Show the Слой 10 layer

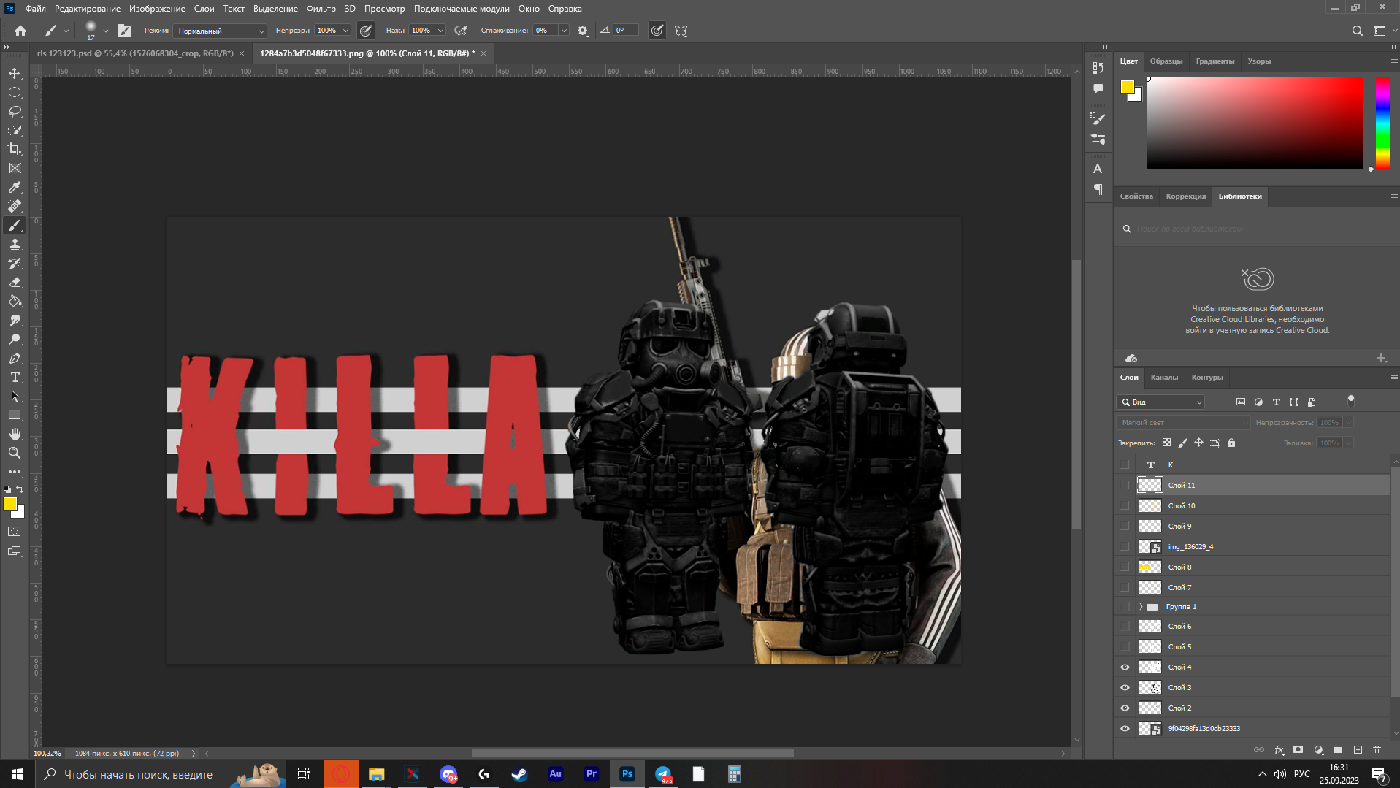pyautogui.click(x=1125, y=505)
